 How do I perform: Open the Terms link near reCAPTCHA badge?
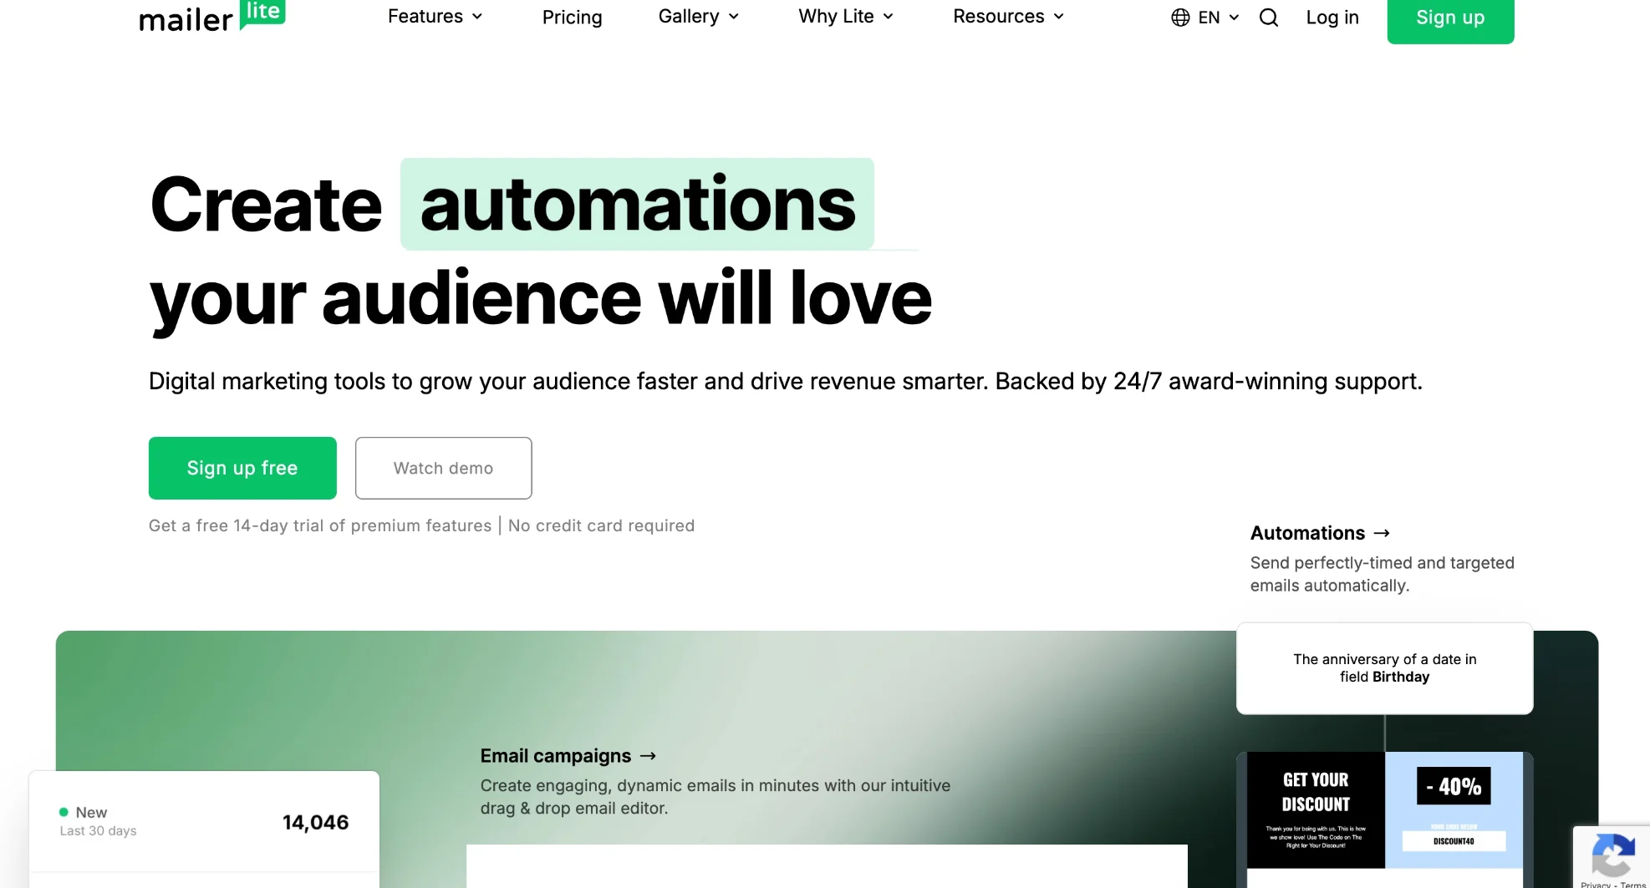1632,885
